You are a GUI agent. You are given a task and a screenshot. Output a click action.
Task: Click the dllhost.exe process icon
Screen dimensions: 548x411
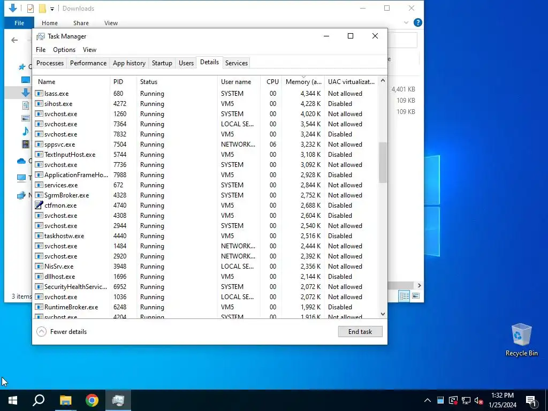click(39, 276)
